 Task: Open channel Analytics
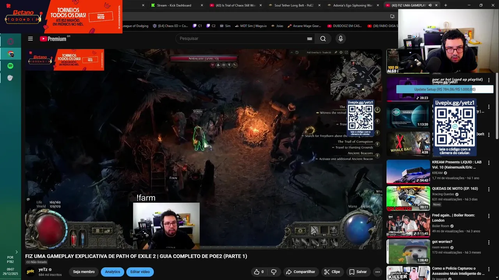pos(113,272)
